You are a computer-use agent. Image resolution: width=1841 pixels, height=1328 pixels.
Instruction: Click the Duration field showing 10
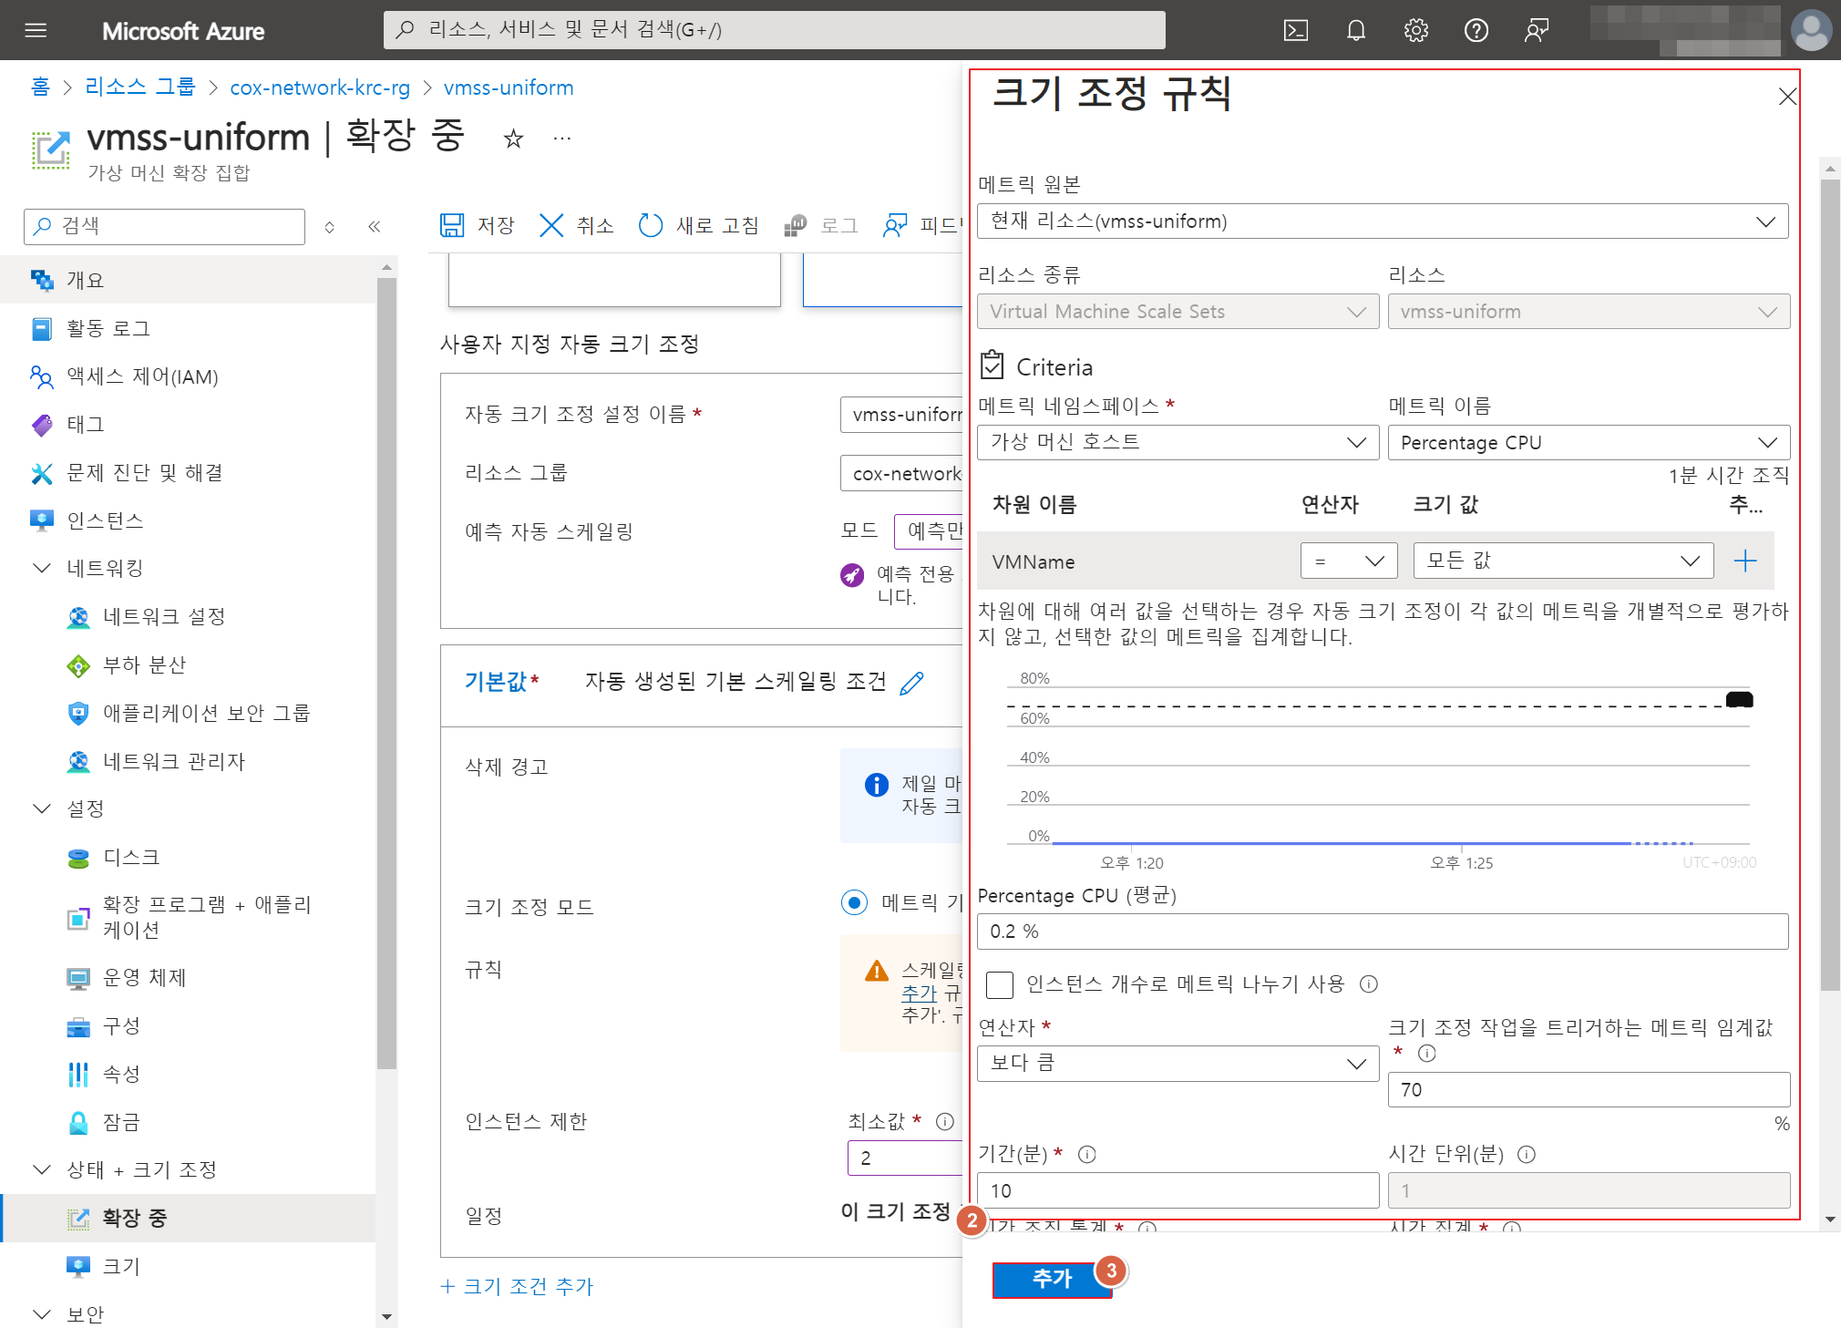point(1178,1190)
